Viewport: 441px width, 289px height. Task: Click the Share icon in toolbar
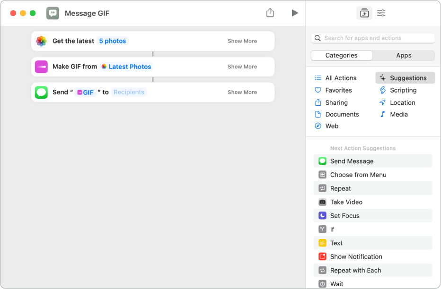[270, 13]
